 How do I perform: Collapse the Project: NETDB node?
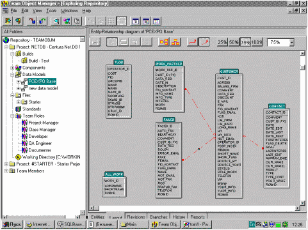(6, 47)
